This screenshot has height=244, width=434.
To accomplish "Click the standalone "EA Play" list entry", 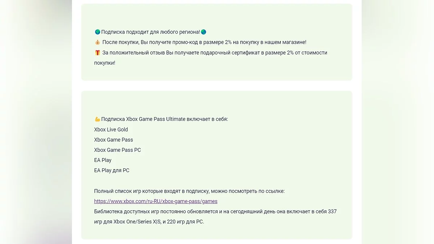I will coord(103,160).
